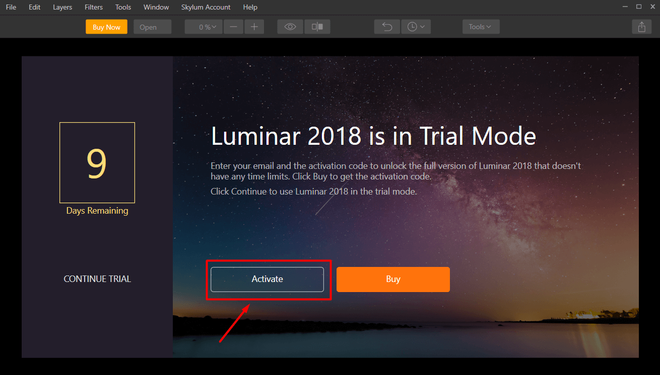Open the Skylum Account menu
Screen dimensions: 660x375
tap(206, 7)
